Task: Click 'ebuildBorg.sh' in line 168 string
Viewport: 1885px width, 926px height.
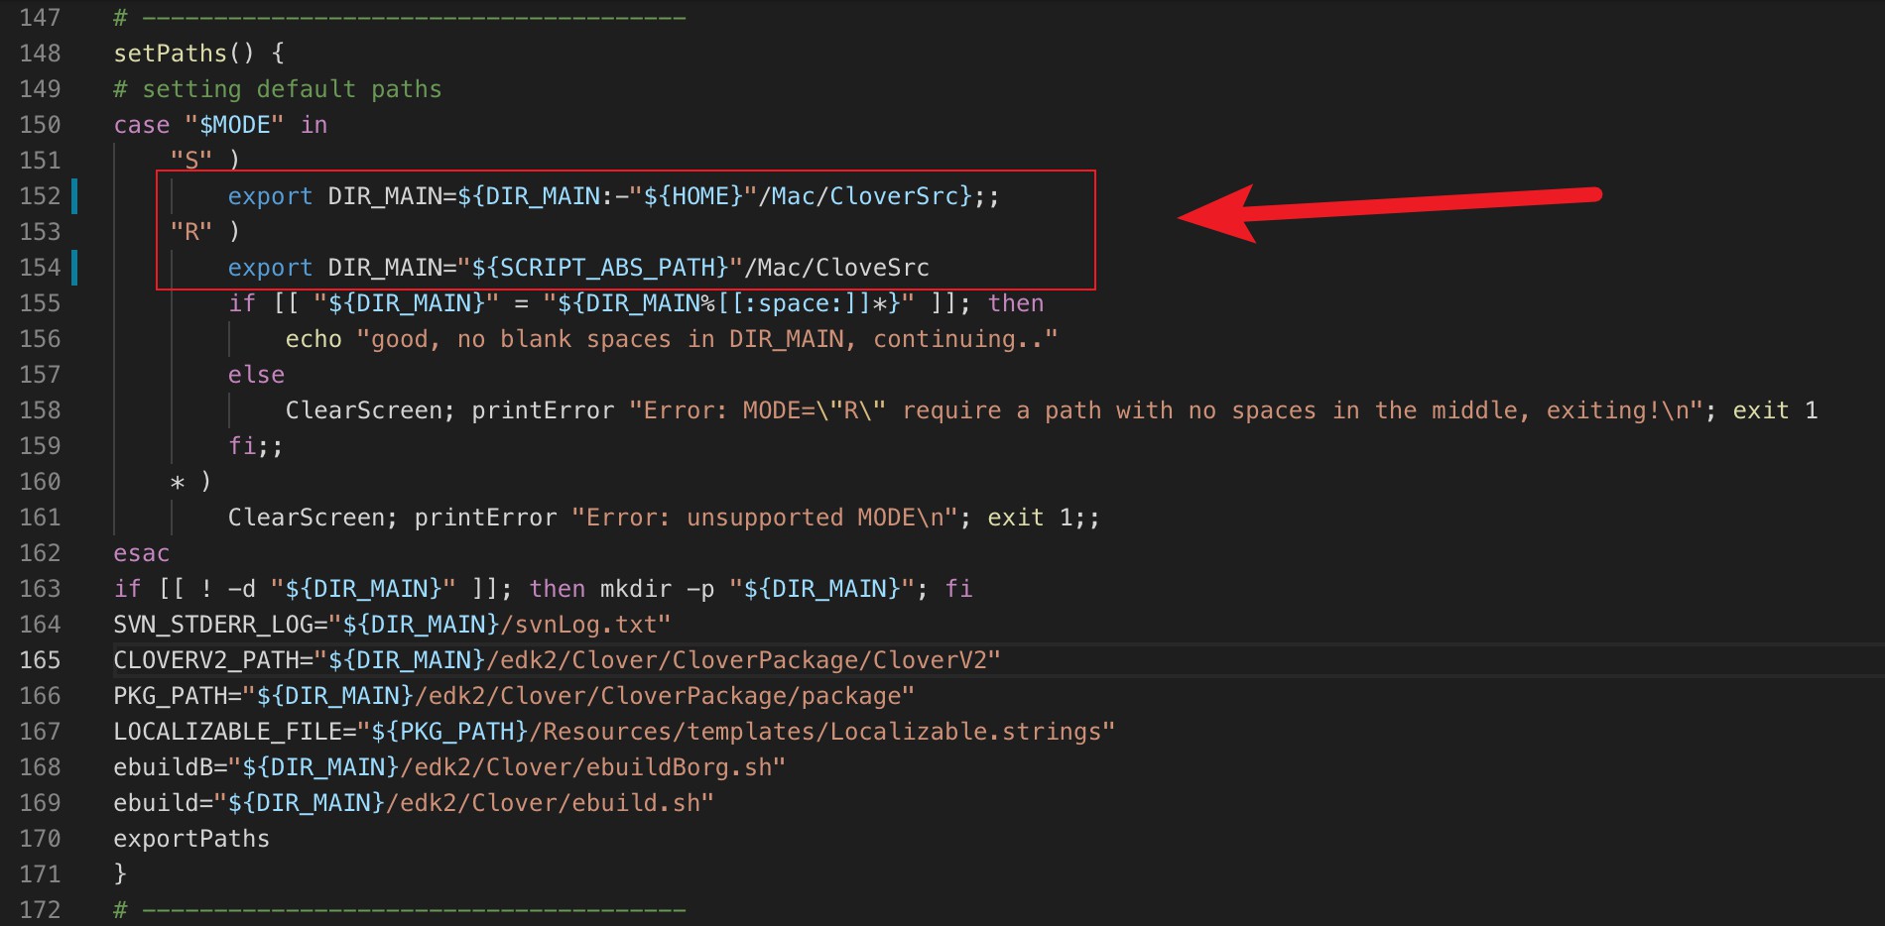Action: (679, 767)
